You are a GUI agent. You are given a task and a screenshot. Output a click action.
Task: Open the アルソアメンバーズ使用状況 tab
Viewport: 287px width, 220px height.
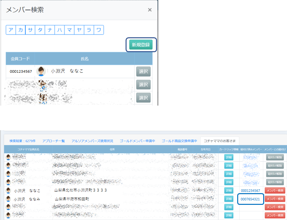pos(92,141)
